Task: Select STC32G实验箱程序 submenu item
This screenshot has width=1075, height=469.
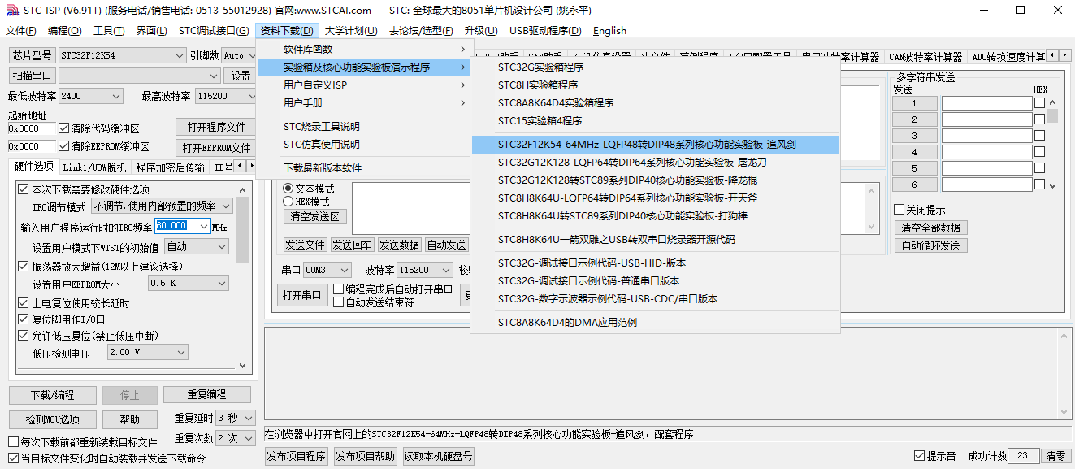Action: click(x=654, y=67)
